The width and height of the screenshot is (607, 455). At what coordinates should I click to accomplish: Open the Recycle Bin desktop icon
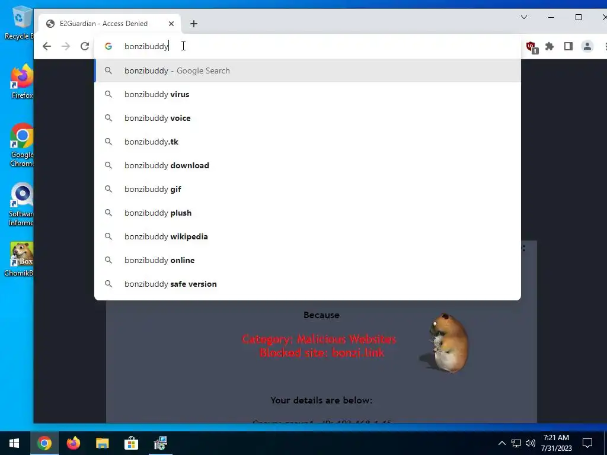coord(20,23)
